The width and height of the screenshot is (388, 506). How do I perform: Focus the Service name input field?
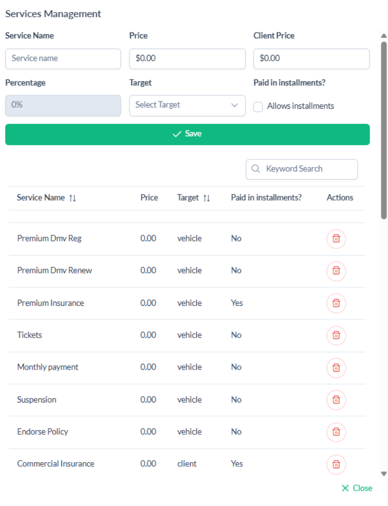pos(63,59)
